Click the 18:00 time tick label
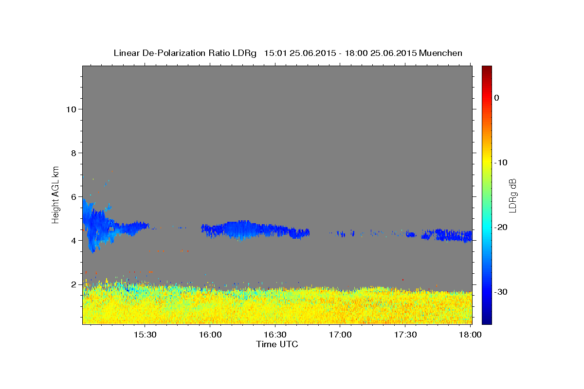 (x=470, y=335)
